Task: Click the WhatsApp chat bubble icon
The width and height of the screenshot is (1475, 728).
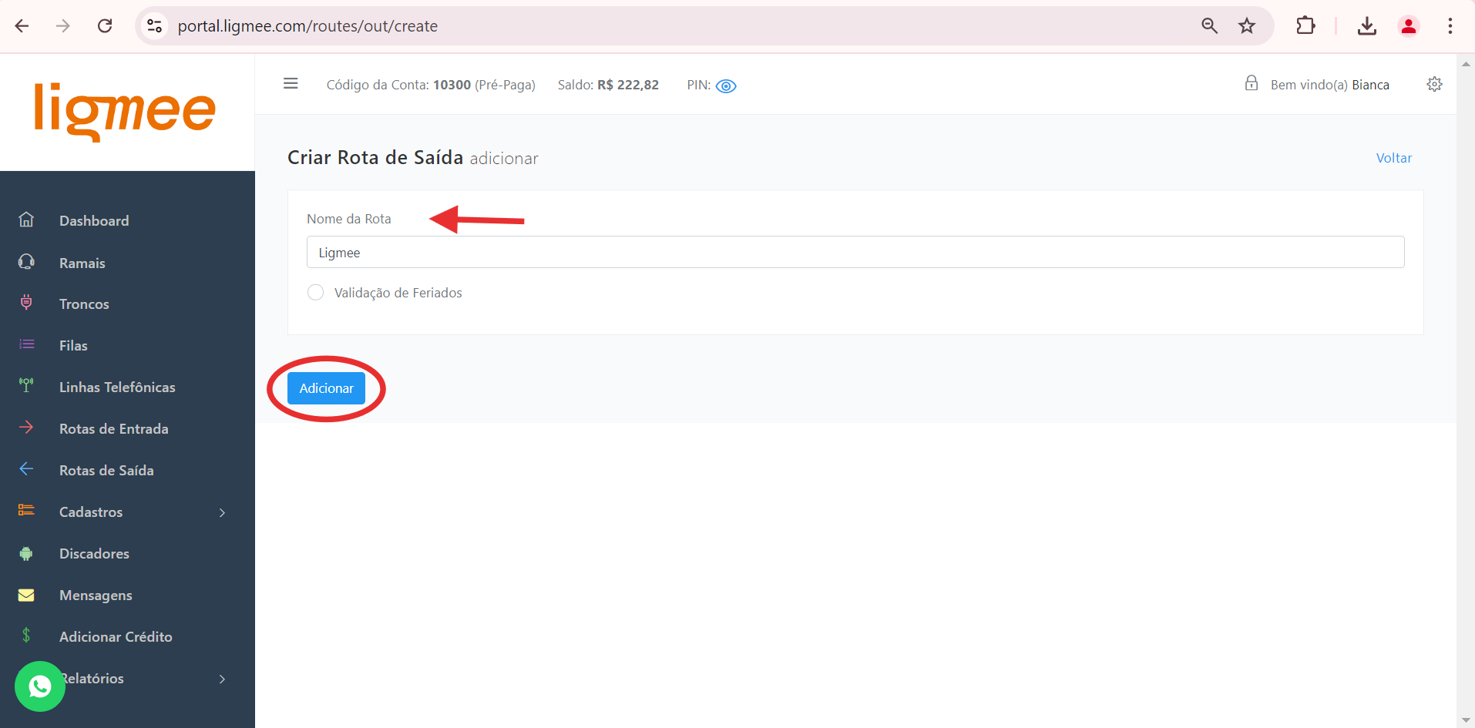Action: pos(40,686)
